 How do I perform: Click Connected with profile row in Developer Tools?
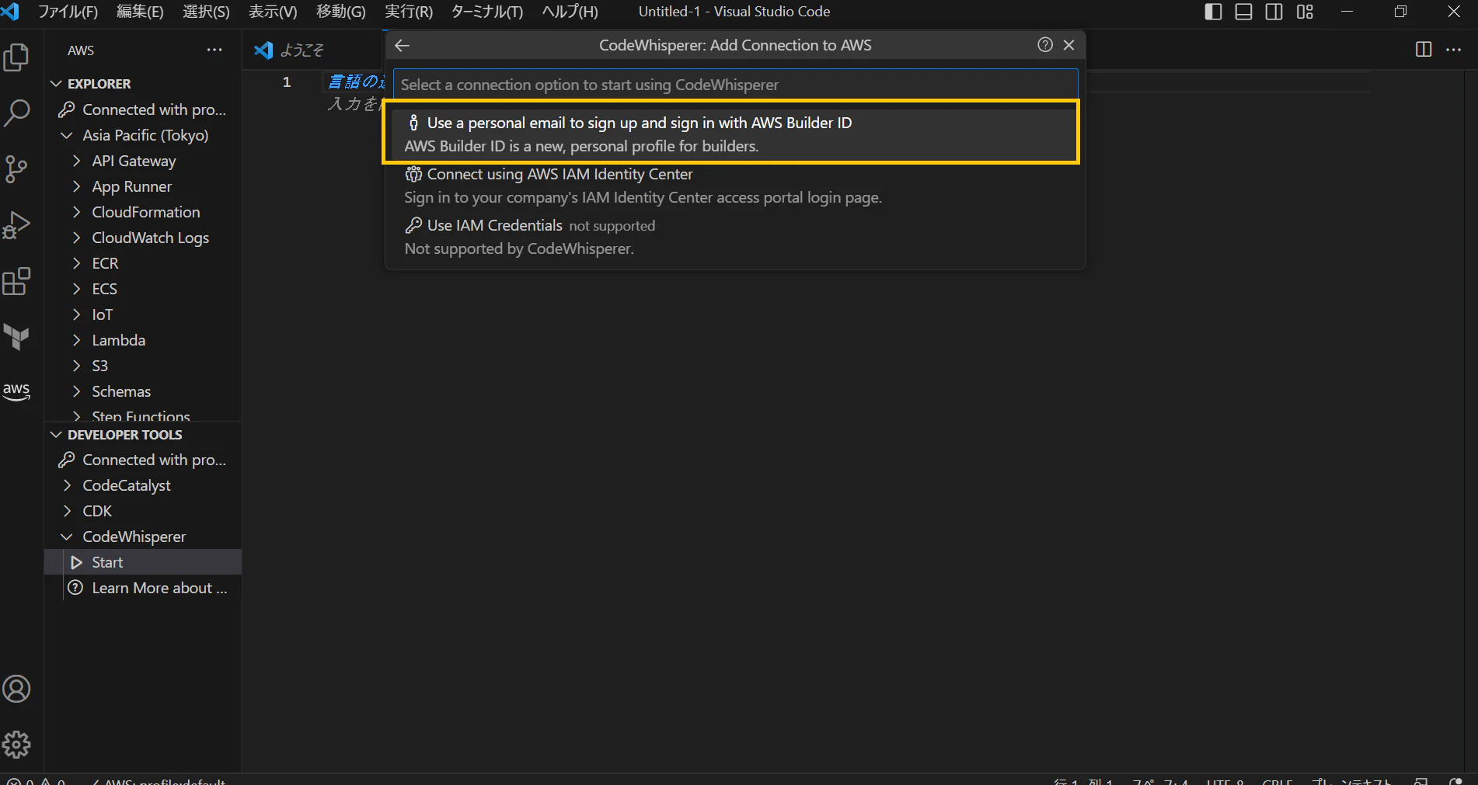143,460
